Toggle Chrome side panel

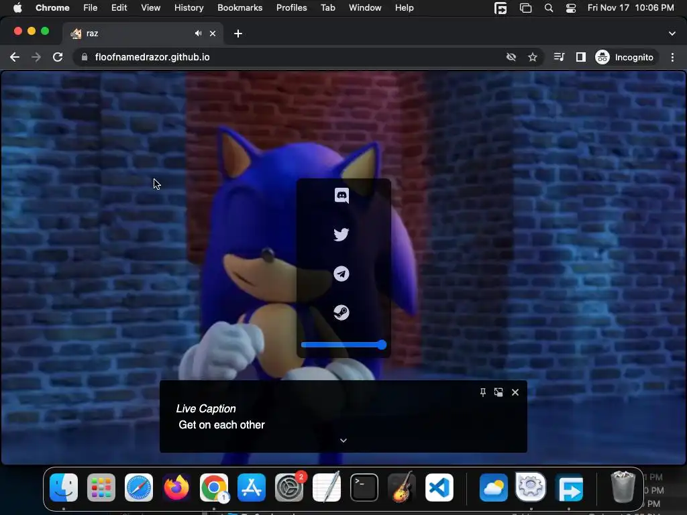[x=581, y=58]
